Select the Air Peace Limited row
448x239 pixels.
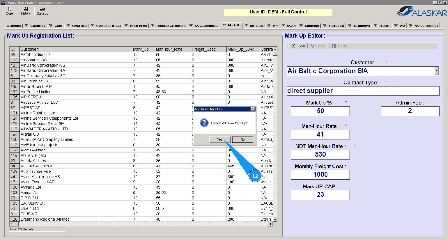pyautogui.click(x=141, y=92)
